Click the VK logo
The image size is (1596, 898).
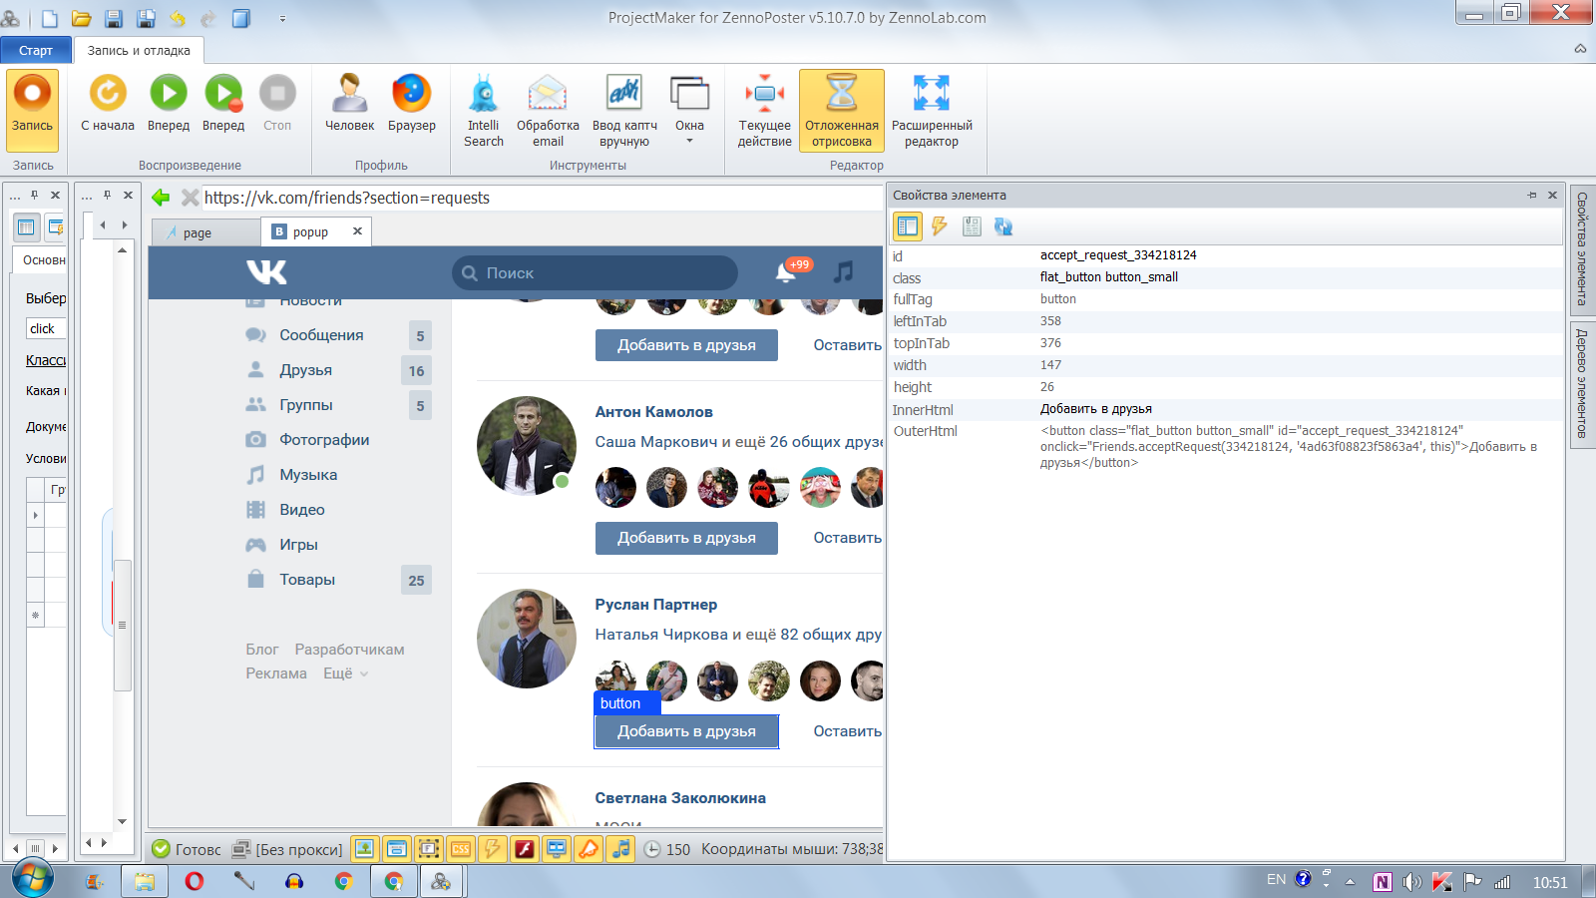pyautogui.click(x=266, y=271)
